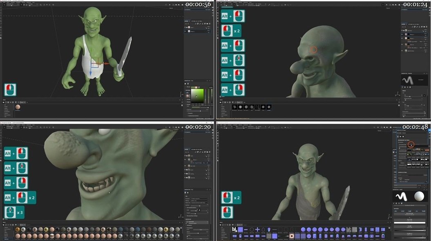Toggle the rough channel button in 00:02:48 properties

tap(410, 211)
